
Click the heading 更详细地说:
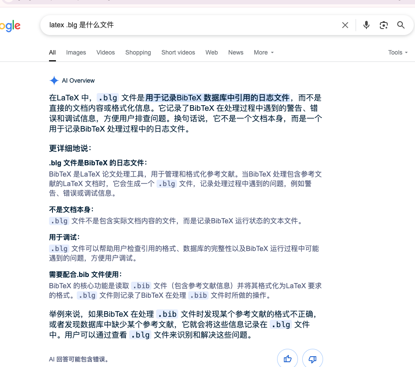pyautogui.click(x=70, y=148)
